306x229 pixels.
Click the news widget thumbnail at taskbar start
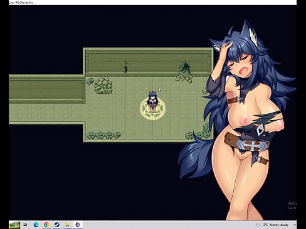click(14, 225)
